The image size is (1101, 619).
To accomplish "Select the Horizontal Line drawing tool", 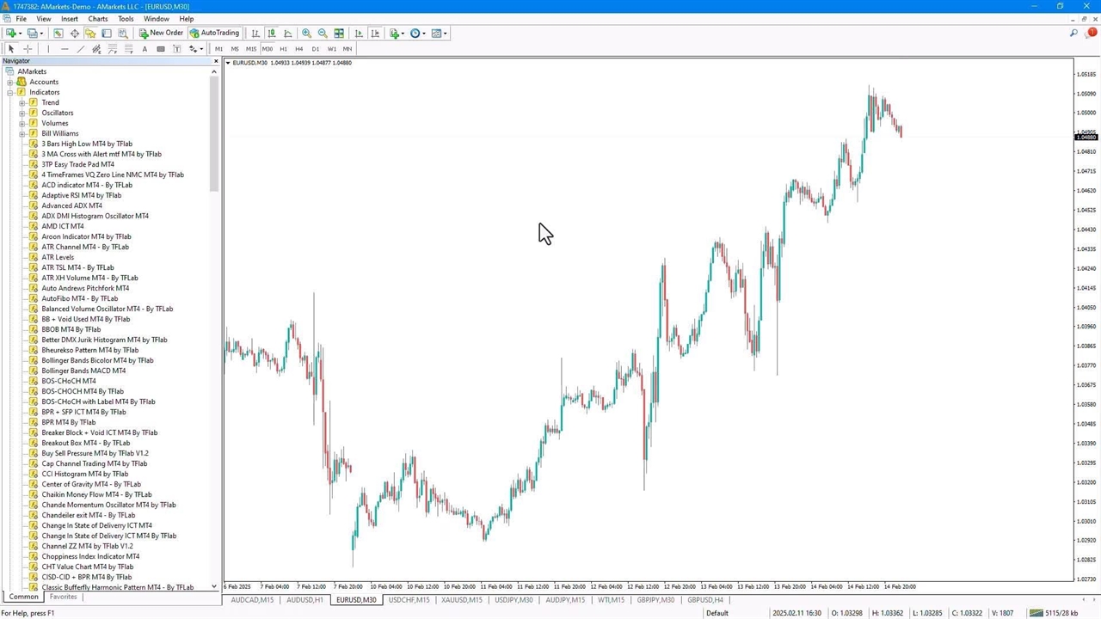I will coord(65,49).
